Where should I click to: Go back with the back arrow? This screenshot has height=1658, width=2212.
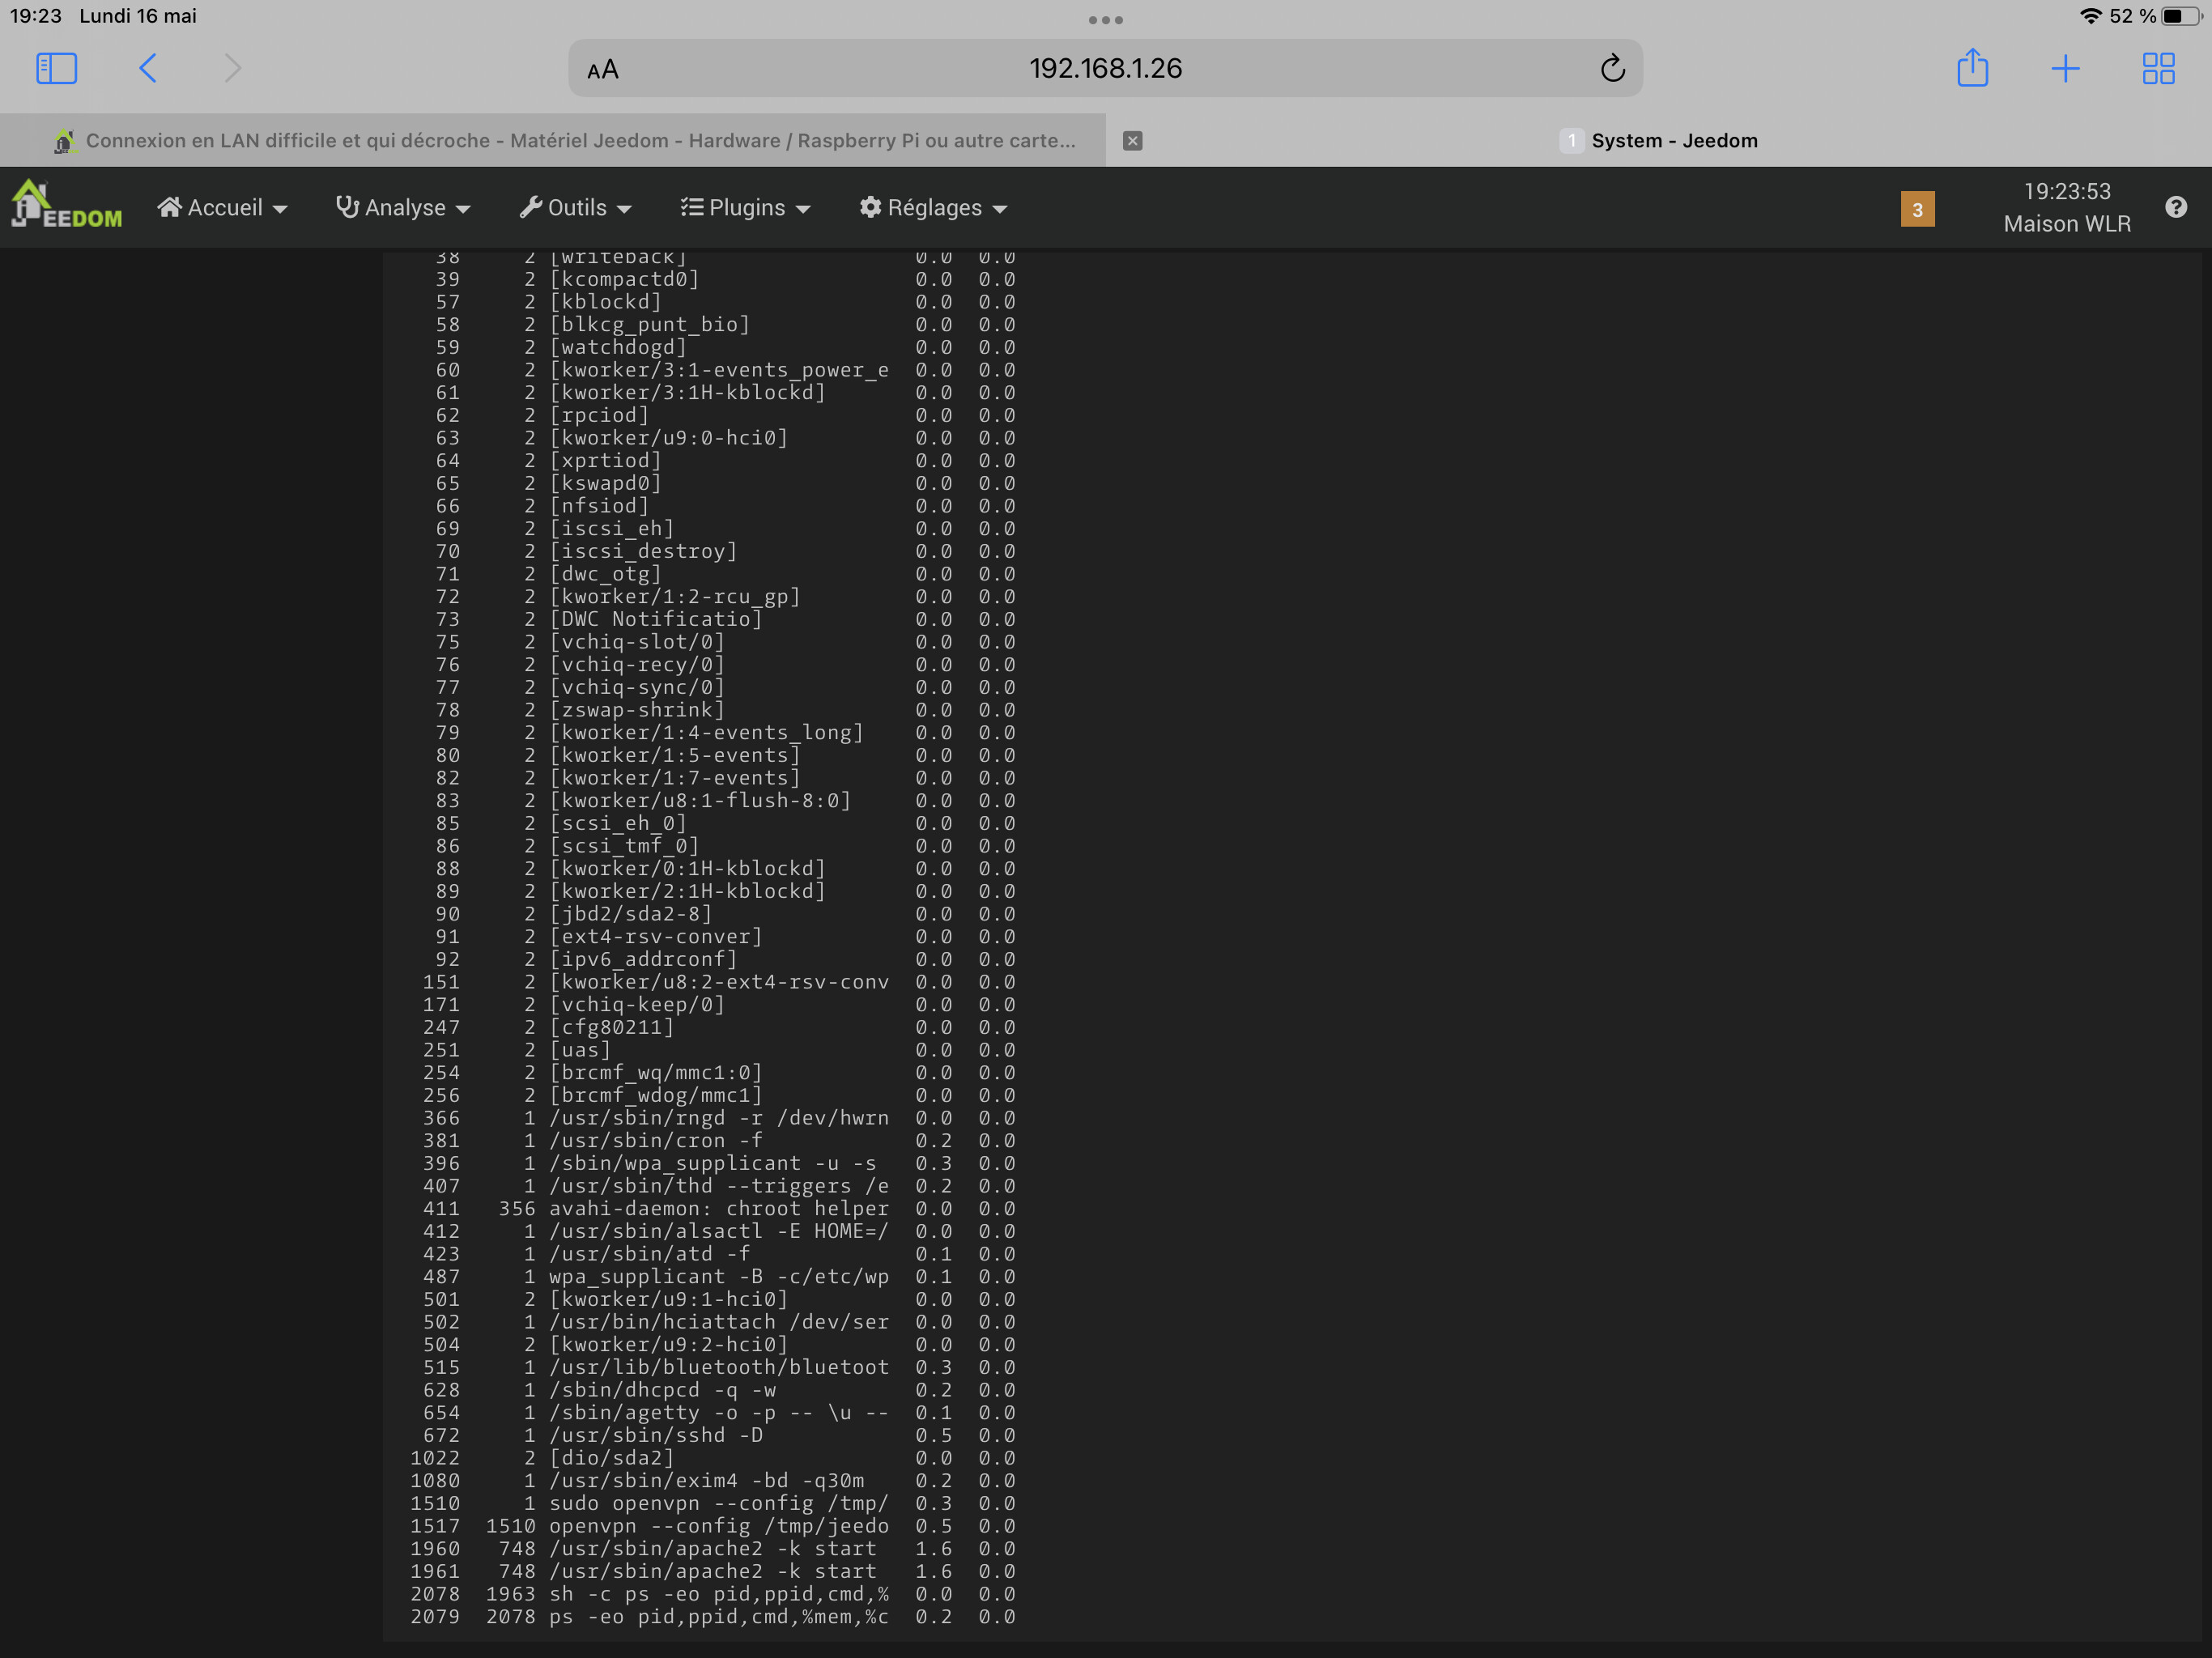coord(148,68)
